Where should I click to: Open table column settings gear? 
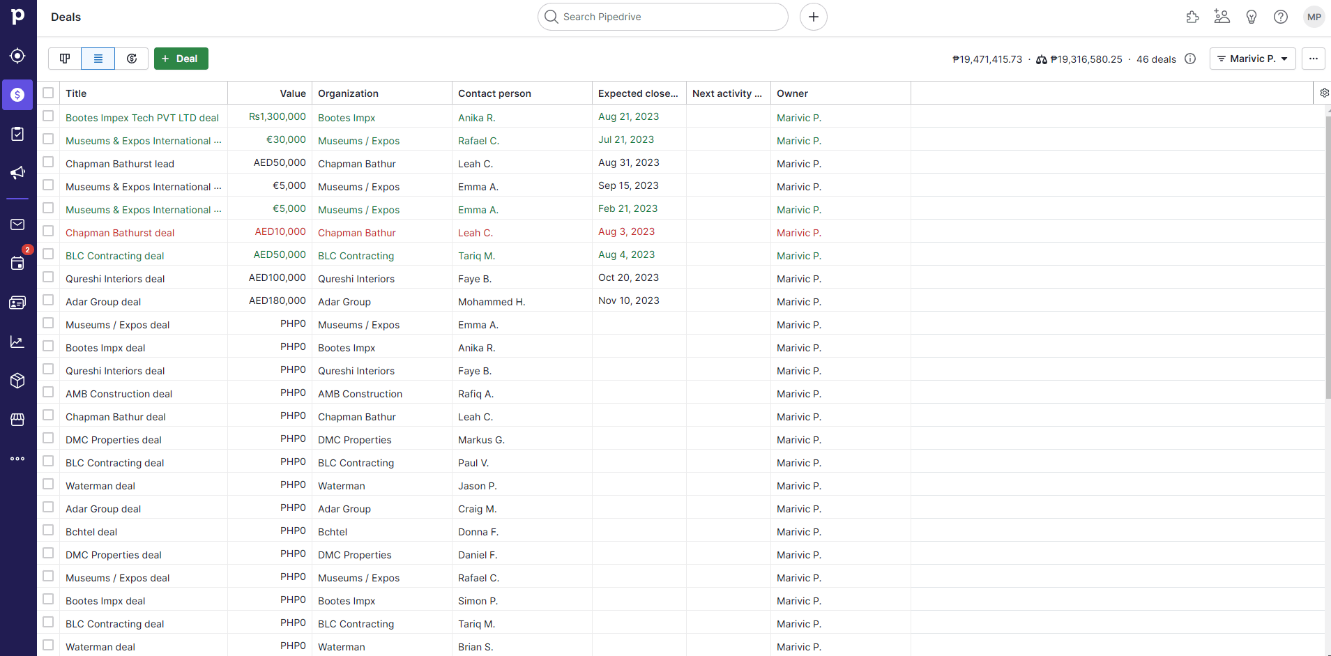coord(1323,93)
